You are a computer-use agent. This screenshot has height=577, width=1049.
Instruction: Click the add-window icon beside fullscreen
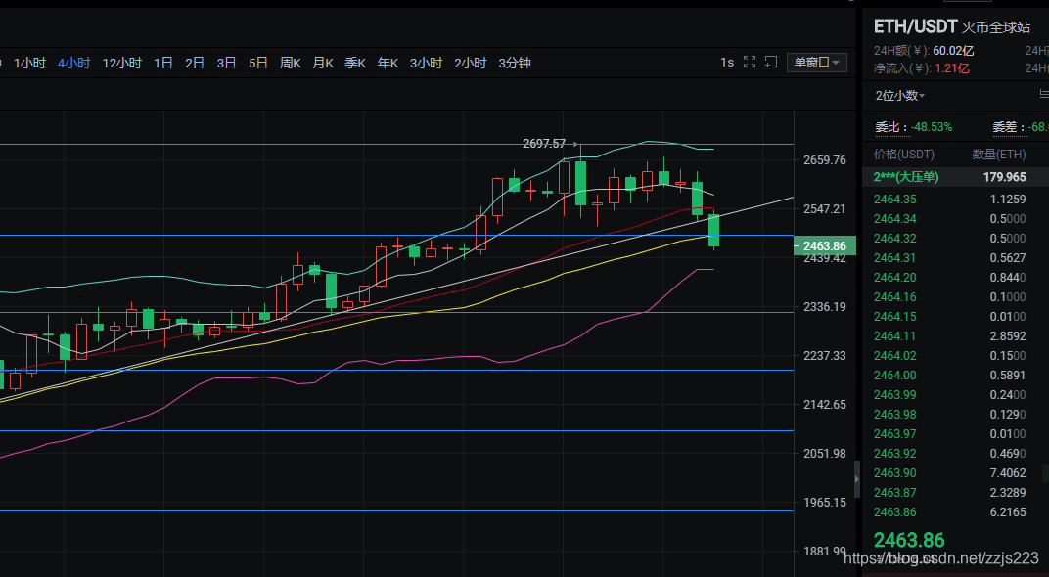(771, 63)
